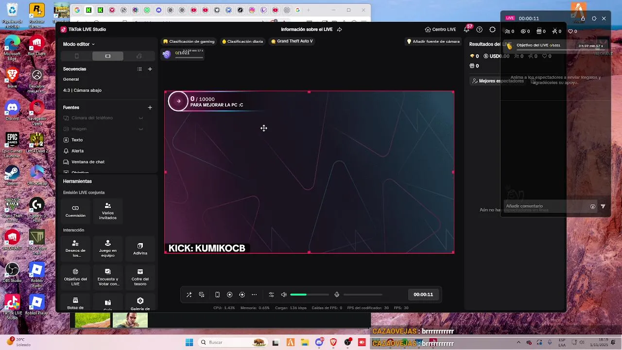Show the Imagen source

coord(141,129)
